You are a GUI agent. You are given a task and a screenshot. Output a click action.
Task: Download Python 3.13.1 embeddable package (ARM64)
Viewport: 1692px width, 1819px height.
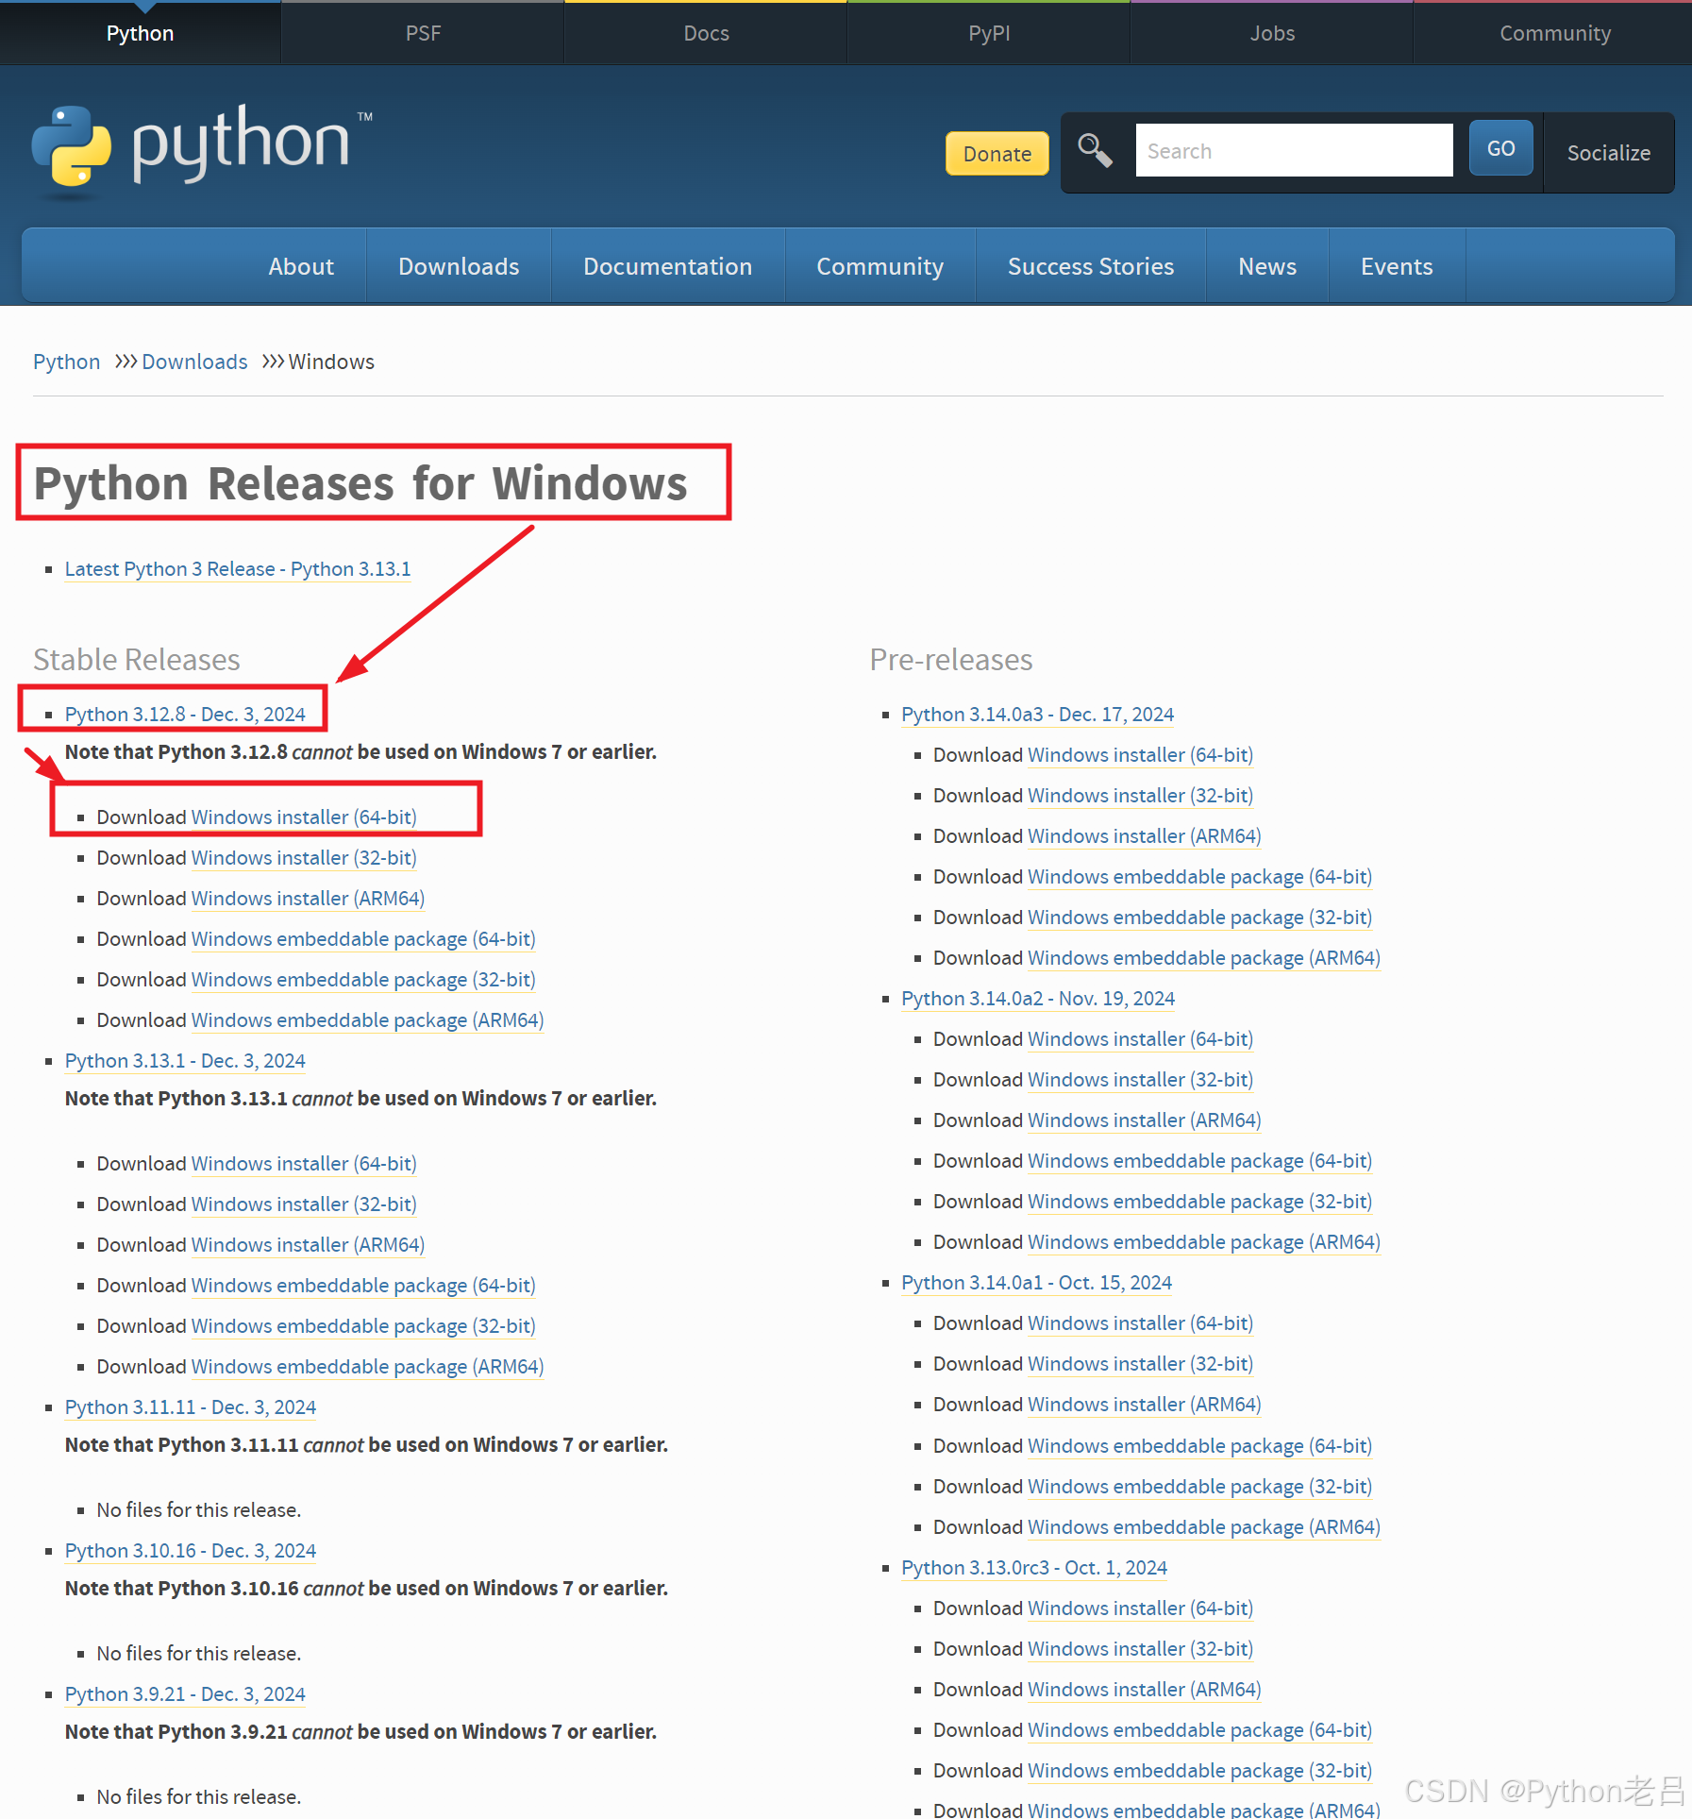click(367, 1367)
